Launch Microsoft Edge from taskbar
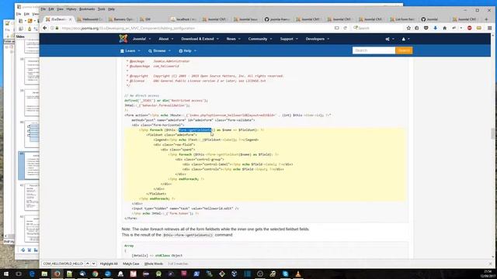The image size is (497, 279). pyautogui.click(x=32, y=274)
